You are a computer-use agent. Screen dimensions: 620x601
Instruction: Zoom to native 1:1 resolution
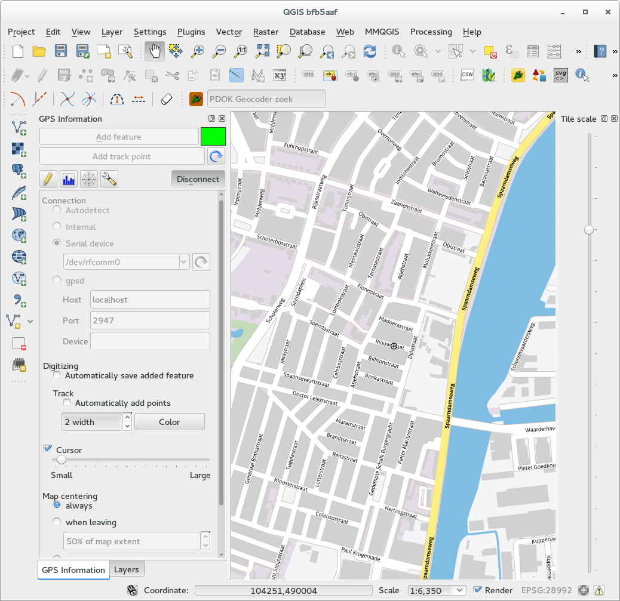click(x=240, y=51)
